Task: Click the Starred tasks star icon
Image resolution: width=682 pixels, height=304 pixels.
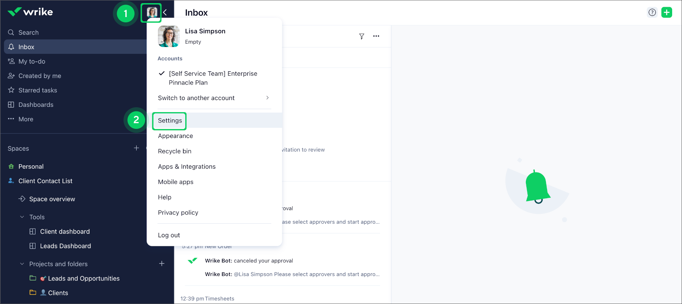Action: coord(11,90)
